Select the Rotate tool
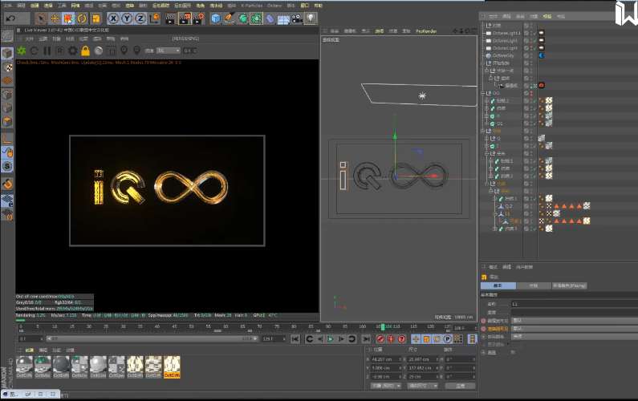 tap(81, 18)
